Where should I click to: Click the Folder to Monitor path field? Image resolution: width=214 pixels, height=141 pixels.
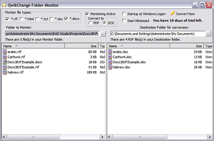53,34
